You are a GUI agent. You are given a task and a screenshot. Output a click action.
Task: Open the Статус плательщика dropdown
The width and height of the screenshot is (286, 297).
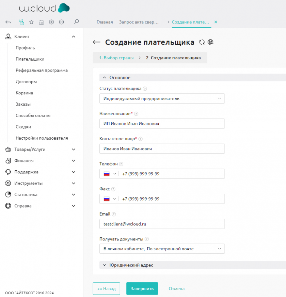162,98
